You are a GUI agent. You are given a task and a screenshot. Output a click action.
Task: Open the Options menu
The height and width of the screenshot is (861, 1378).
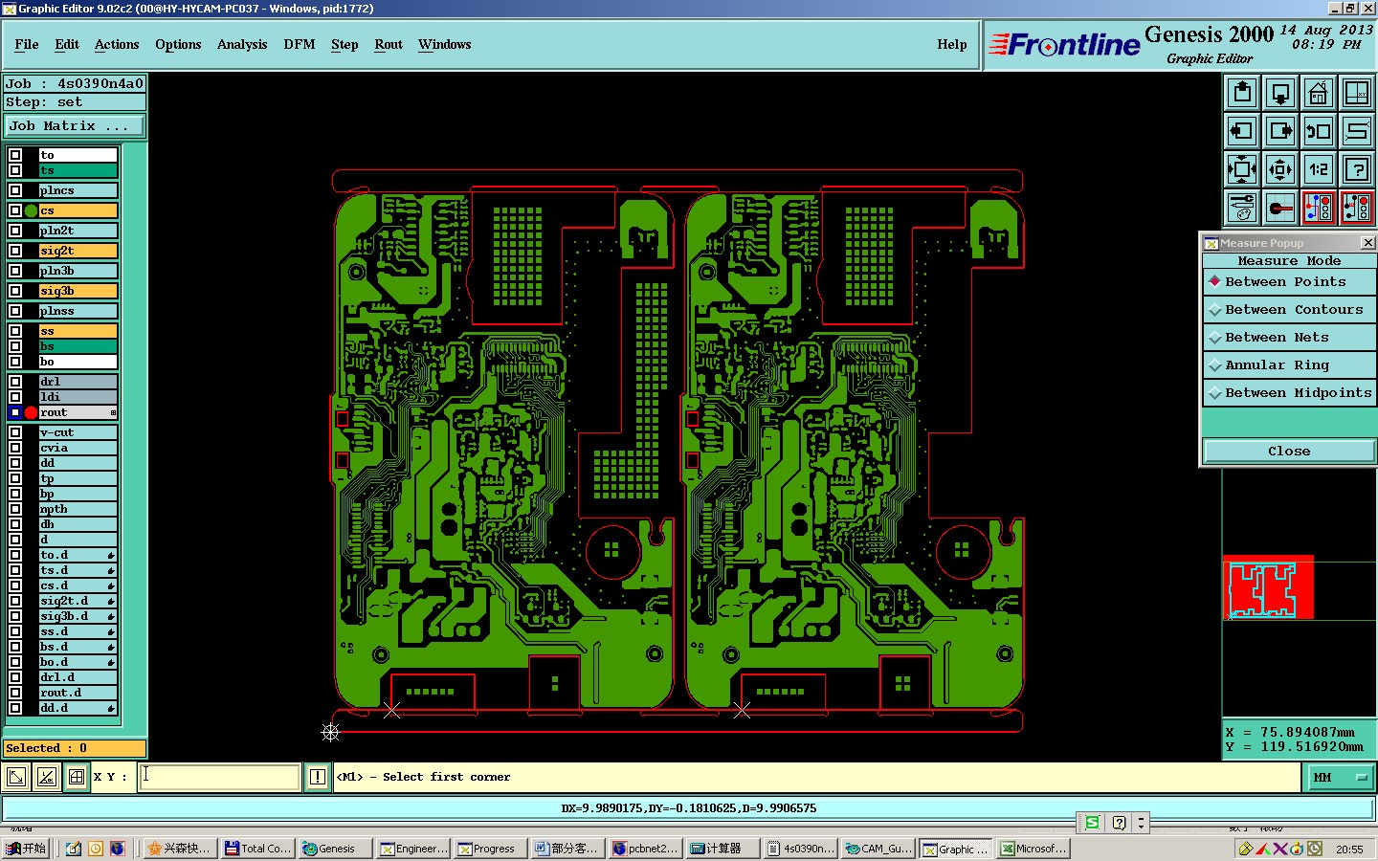coord(178,45)
